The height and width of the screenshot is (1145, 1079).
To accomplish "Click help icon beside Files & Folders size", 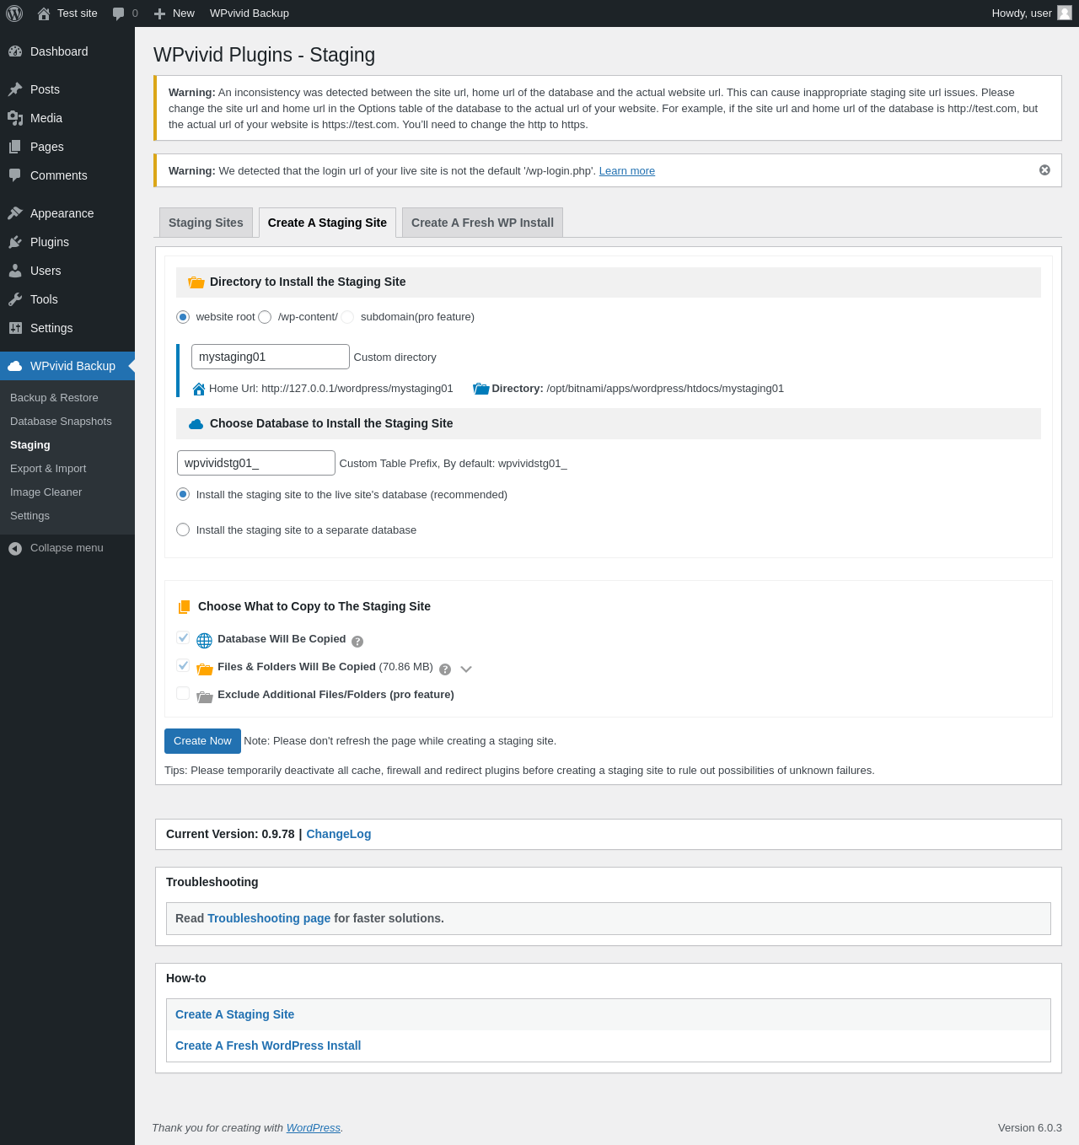I will [x=445, y=669].
